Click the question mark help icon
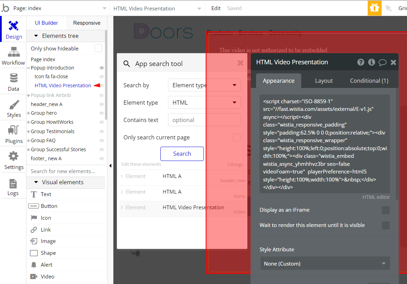The height and width of the screenshot is (284, 407). point(360,62)
